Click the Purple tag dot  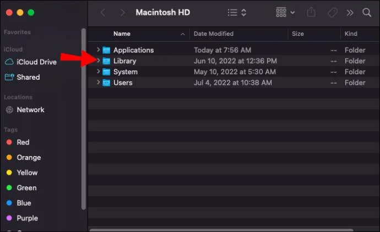pos(9,218)
